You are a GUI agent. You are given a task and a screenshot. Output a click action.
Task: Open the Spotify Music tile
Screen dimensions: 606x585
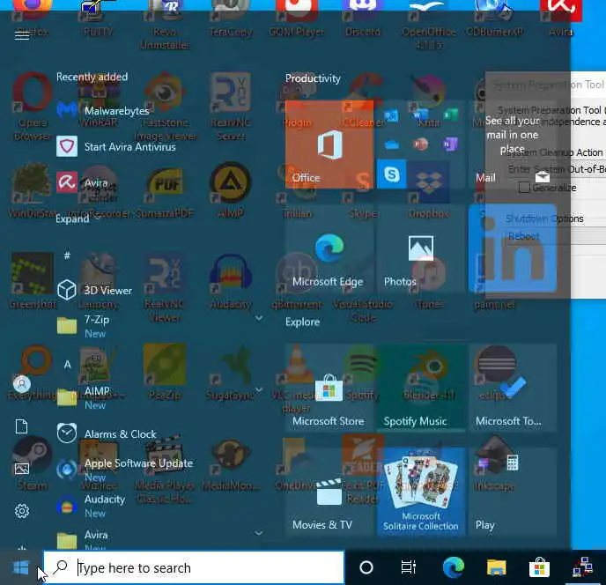point(421,388)
